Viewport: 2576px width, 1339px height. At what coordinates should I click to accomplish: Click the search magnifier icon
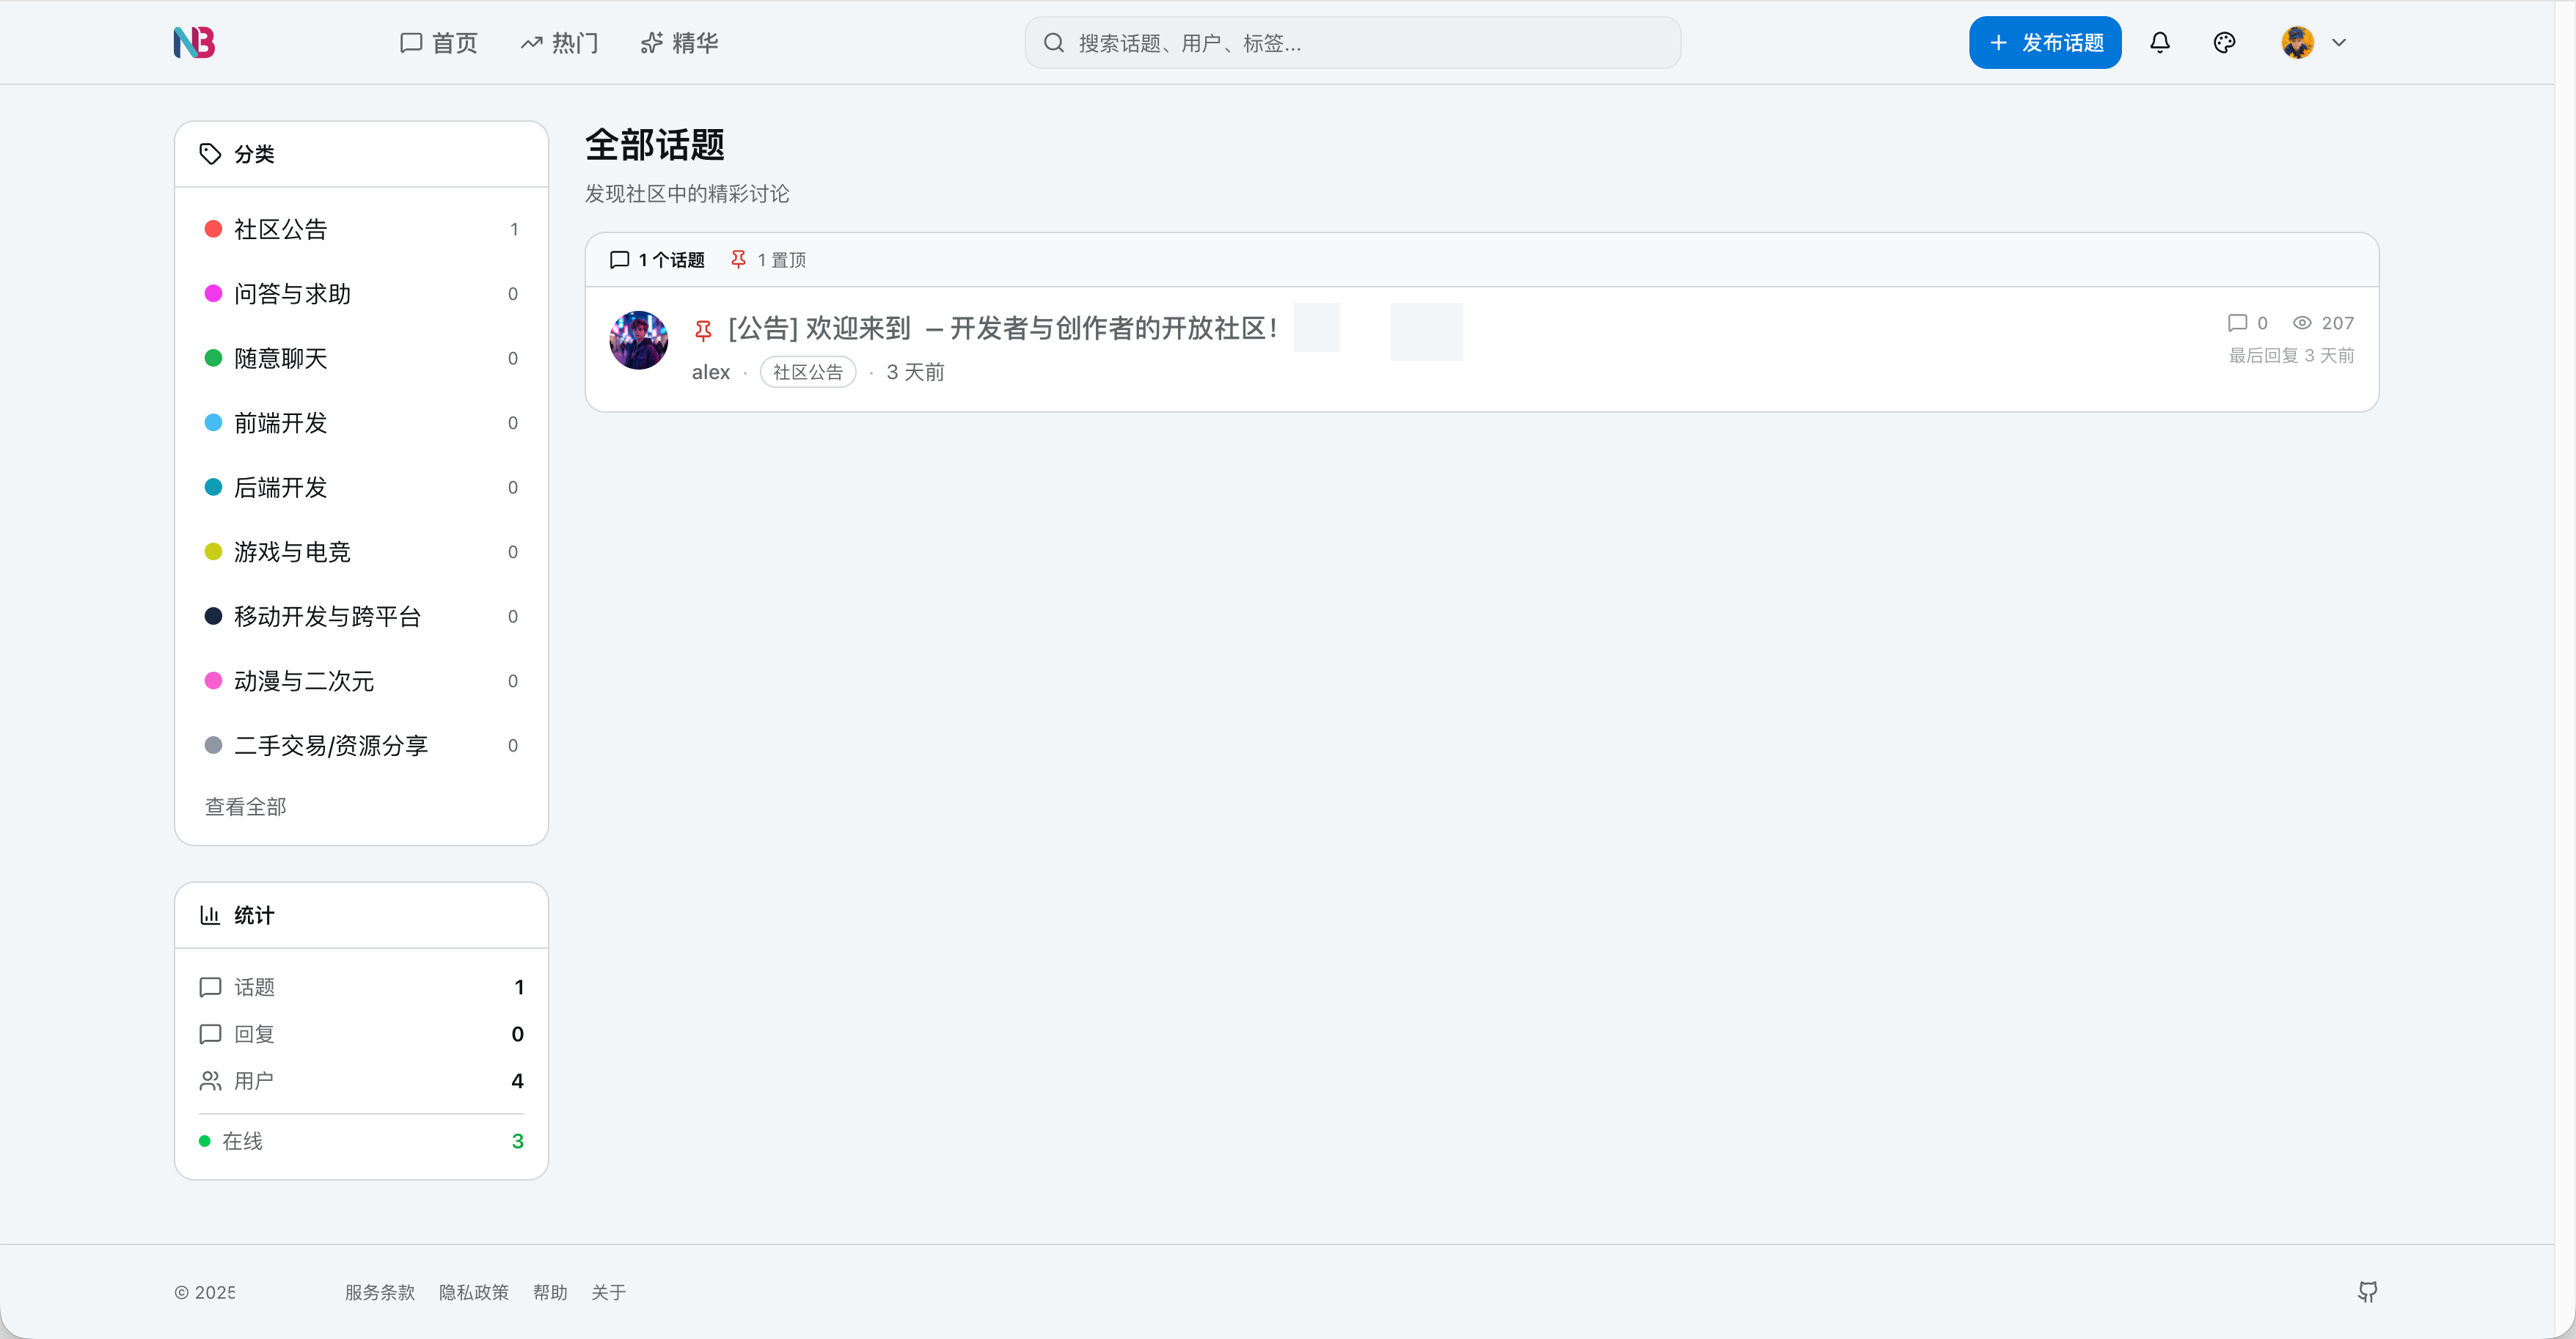coord(1053,42)
